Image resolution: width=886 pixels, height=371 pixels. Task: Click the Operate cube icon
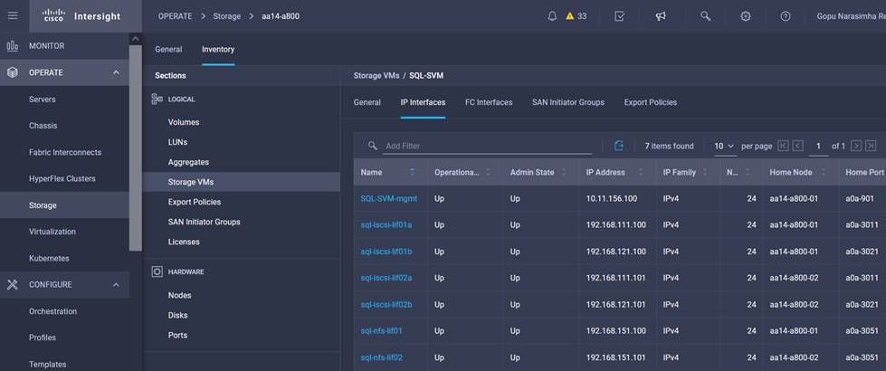(13, 72)
